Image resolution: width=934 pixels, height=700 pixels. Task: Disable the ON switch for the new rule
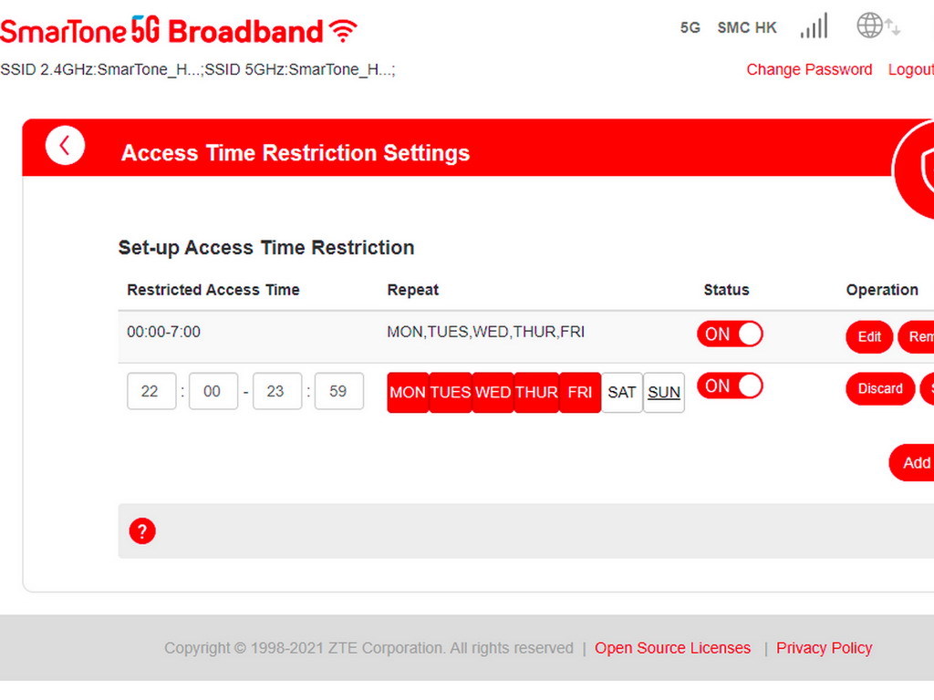730,386
